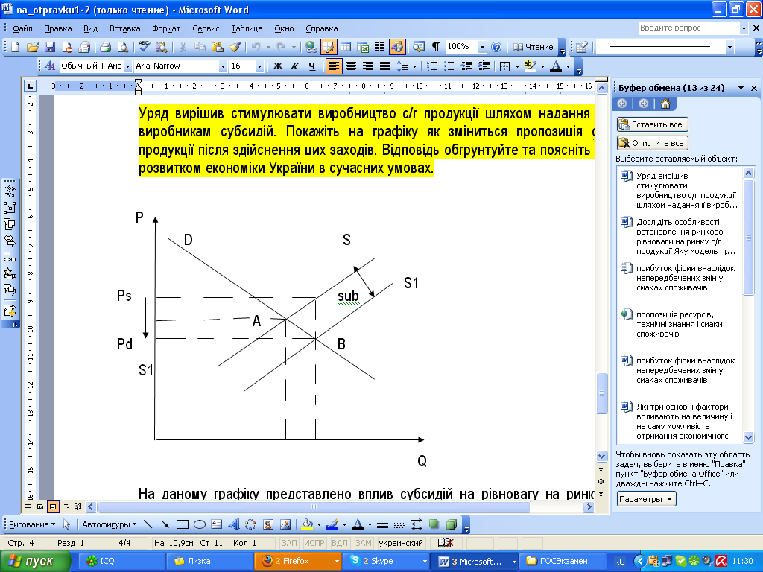The width and height of the screenshot is (763, 572).
Task: Open the Сервис menu
Action: [206, 28]
